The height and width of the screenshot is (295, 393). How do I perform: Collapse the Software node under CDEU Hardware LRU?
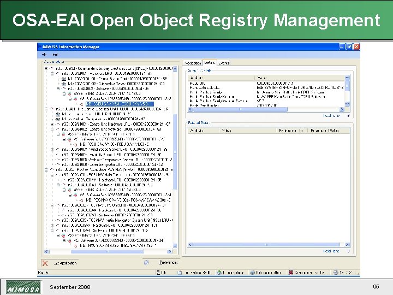[58, 88]
